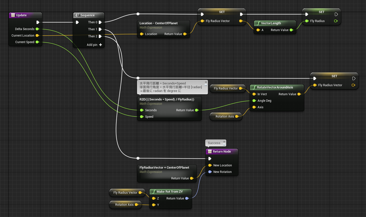Select Rotation Axis getter feeding the Y pin
Image resolution: width=366 pixels, height=217 pixels.
(125, 205)
